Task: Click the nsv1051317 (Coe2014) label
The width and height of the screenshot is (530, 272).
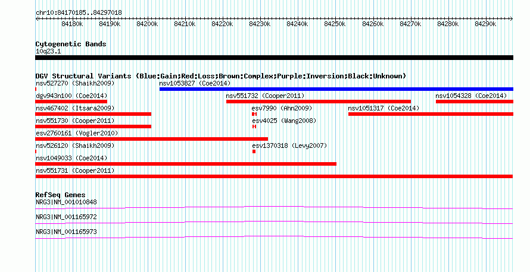Action: (x=384, y=108)
